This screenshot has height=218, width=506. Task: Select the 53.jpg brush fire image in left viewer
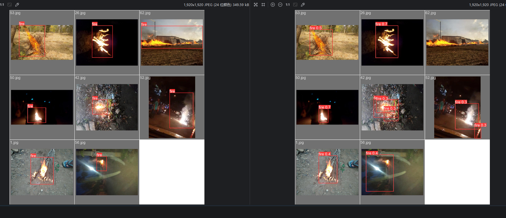coord(42,42)
